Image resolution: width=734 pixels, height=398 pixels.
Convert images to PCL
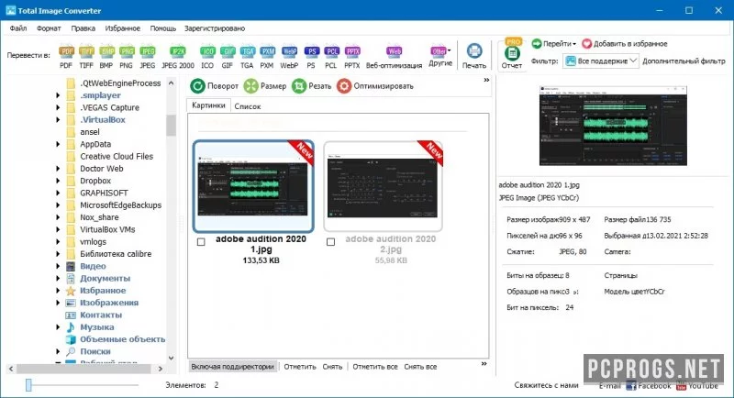click(331, 57)
